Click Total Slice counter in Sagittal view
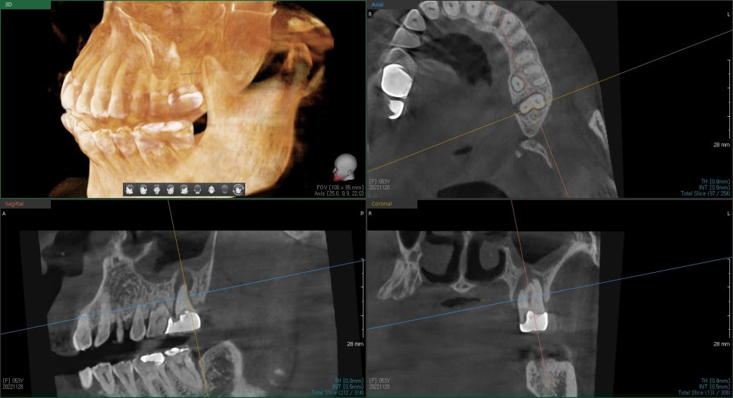This screenshot has width=733, height=398. [x=337, y=393]
